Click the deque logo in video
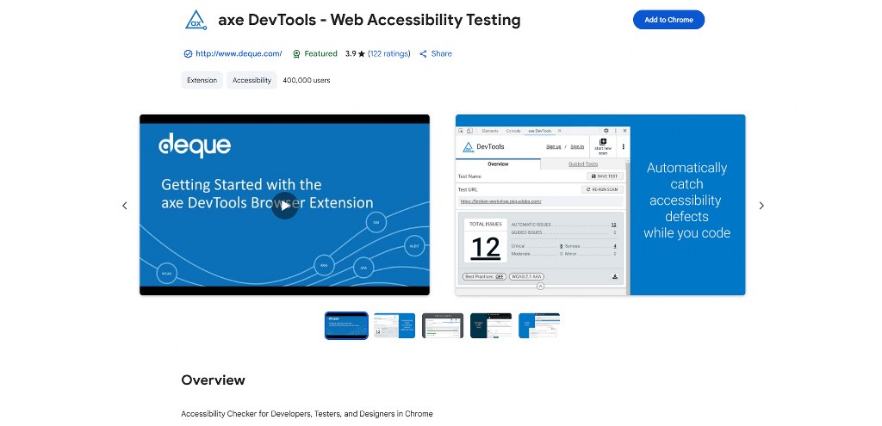The image size is (882, 426). (x=194, y=145)
